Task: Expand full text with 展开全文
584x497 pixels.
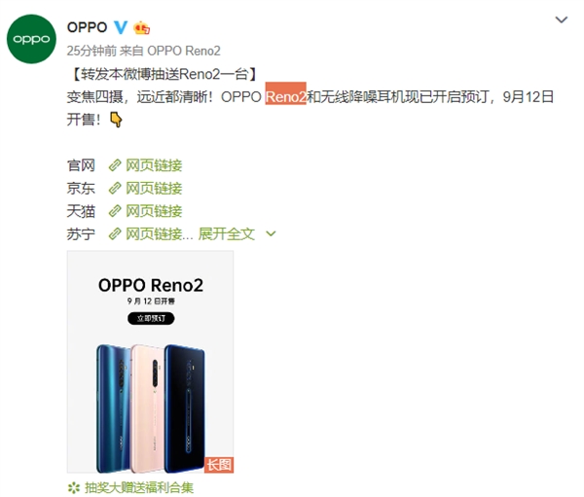Action: tap(227, 234)
